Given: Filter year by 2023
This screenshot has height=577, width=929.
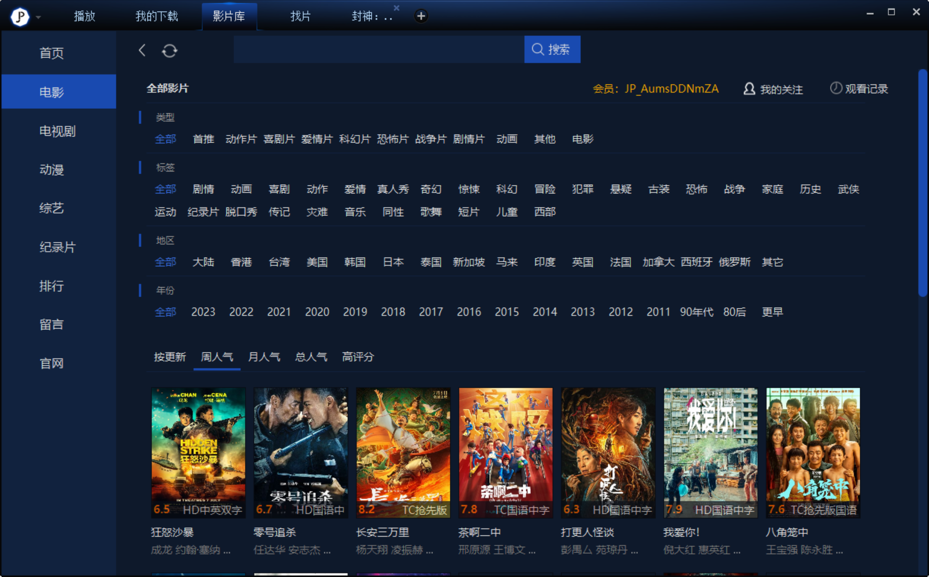Looking at the screenshot, I should [x=203, y=312].
